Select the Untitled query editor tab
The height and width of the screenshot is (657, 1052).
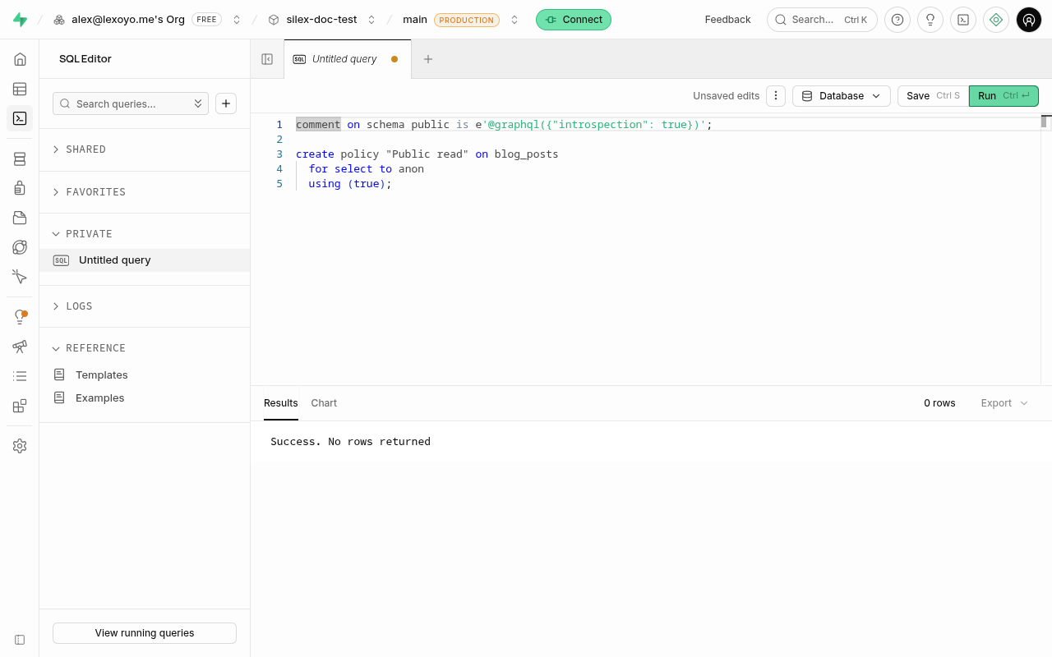pos(347,59)
